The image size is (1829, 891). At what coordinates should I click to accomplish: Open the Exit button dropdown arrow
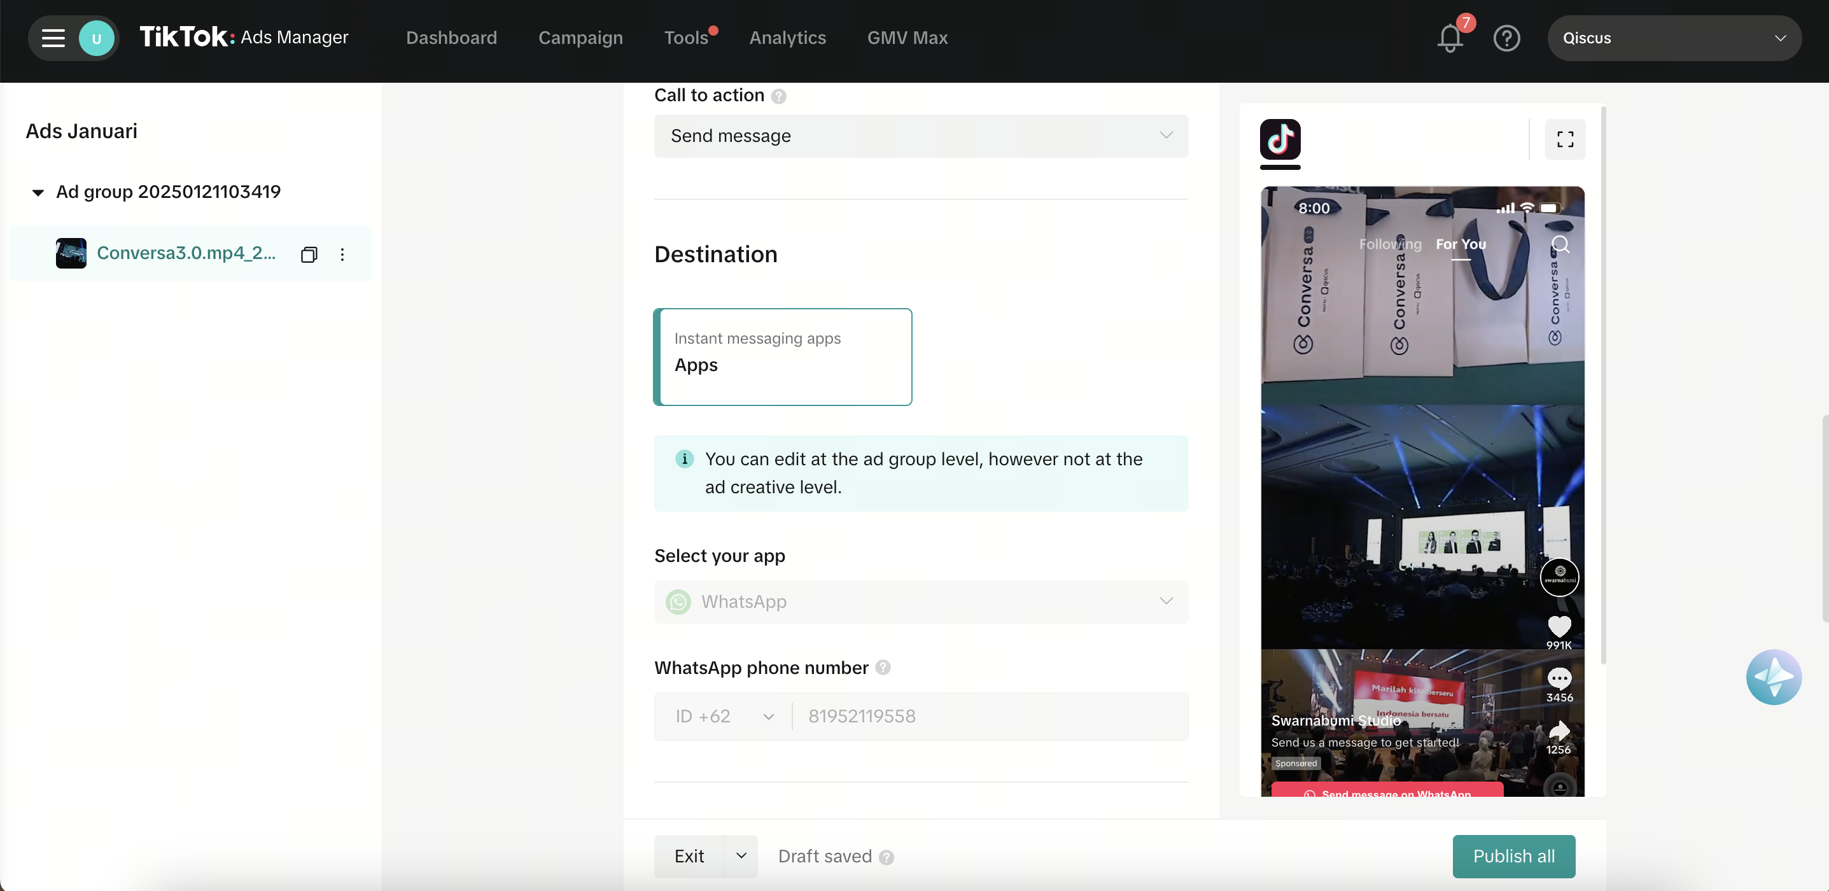[741, 856]
